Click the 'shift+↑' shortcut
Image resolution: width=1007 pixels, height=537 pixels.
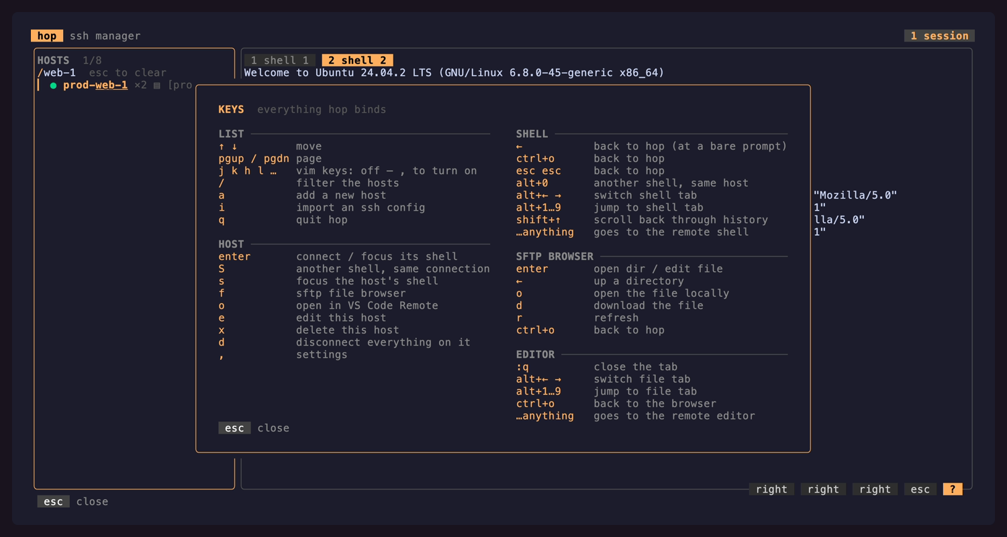click(x=538, y=219)
